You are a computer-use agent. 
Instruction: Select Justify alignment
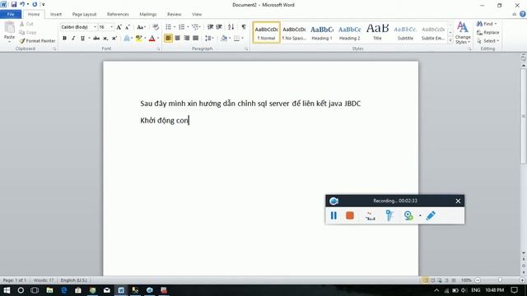(x=196, y=39)
